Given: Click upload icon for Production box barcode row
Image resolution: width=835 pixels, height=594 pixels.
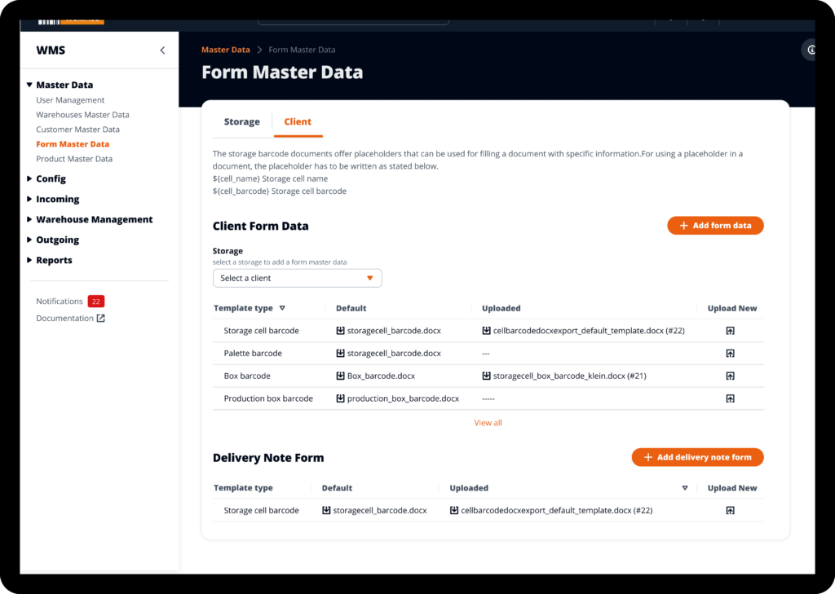Looking at the screenshot, I should click(x=730, y=399).
